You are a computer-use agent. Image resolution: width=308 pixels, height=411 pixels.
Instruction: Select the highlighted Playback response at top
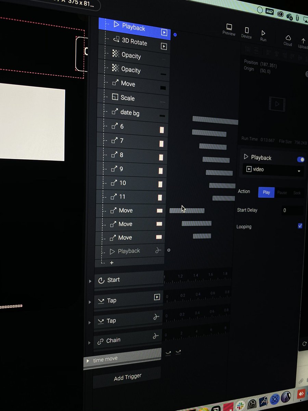[x=134, y=28]
